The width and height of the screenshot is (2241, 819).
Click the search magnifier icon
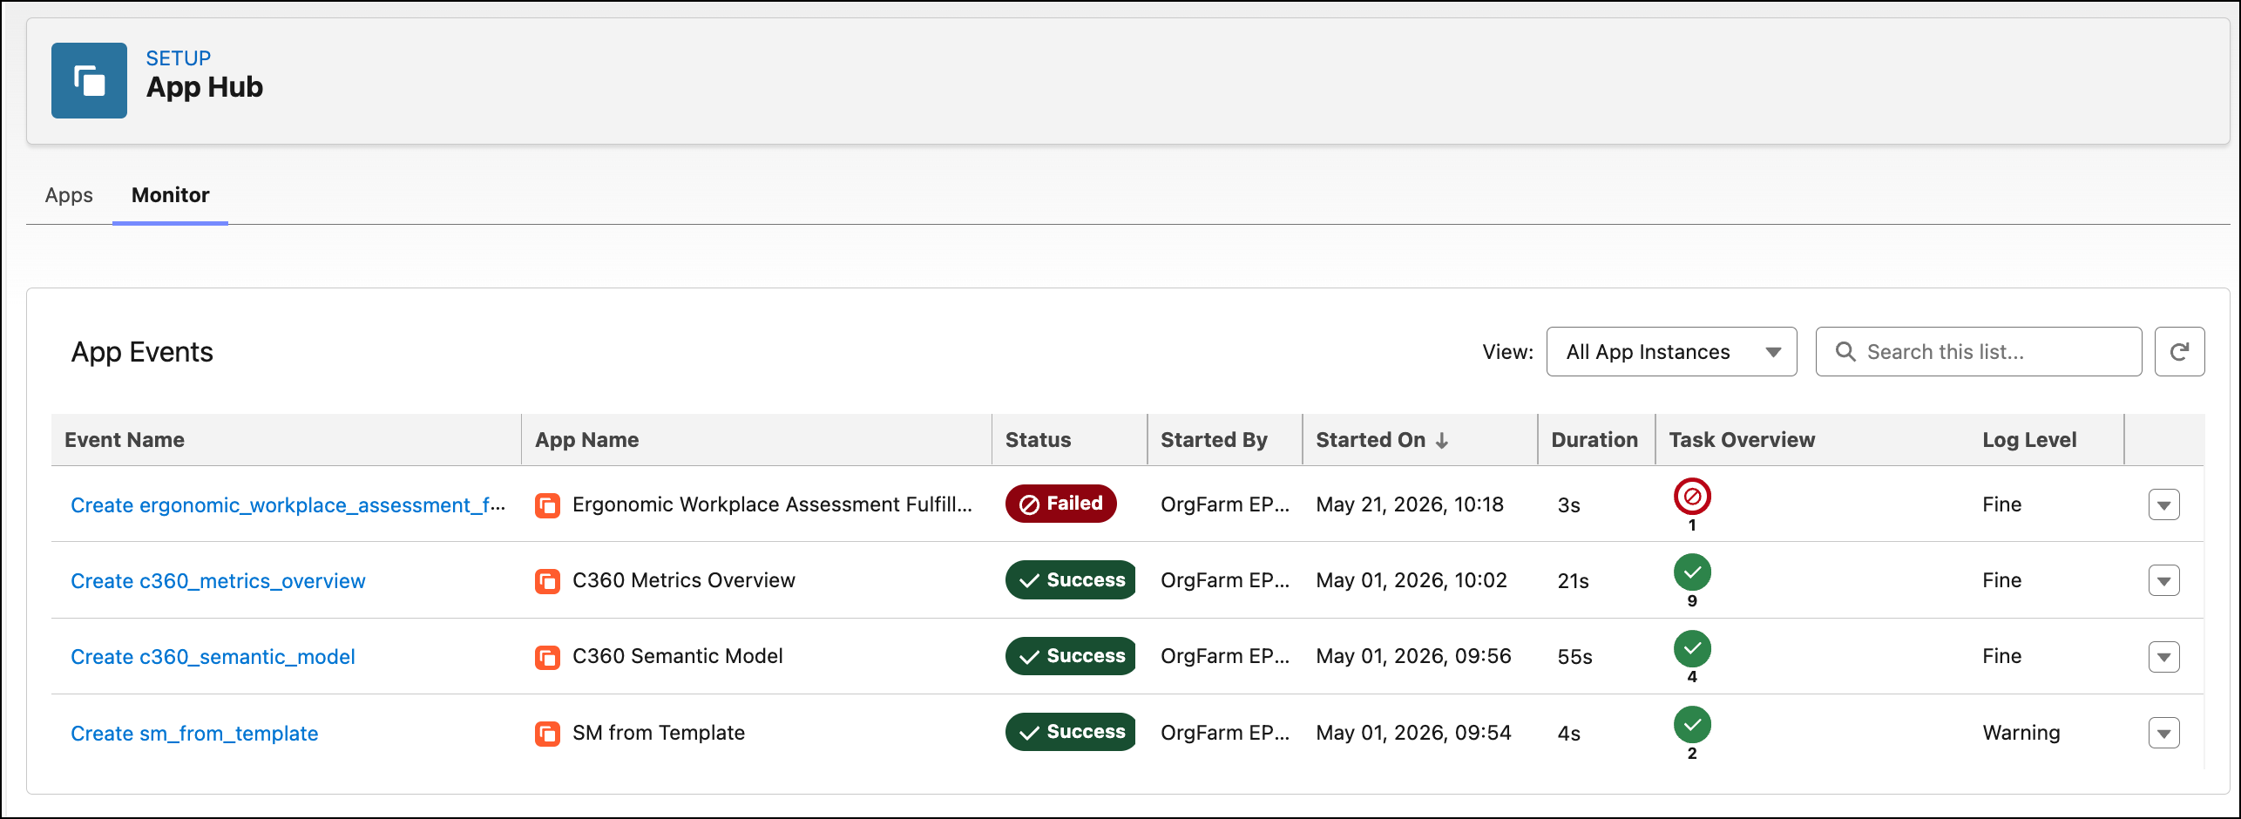pyautogui.click(x=1845, y=352)
